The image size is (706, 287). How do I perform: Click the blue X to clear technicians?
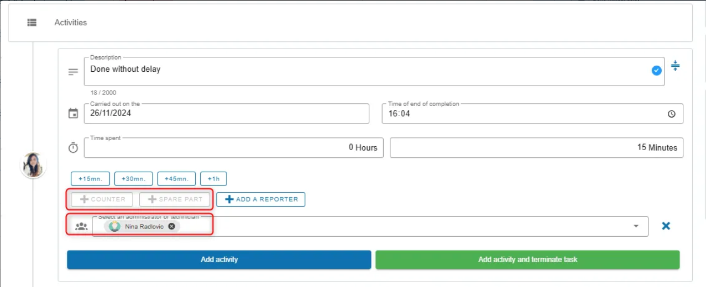(x=666, y=226)
